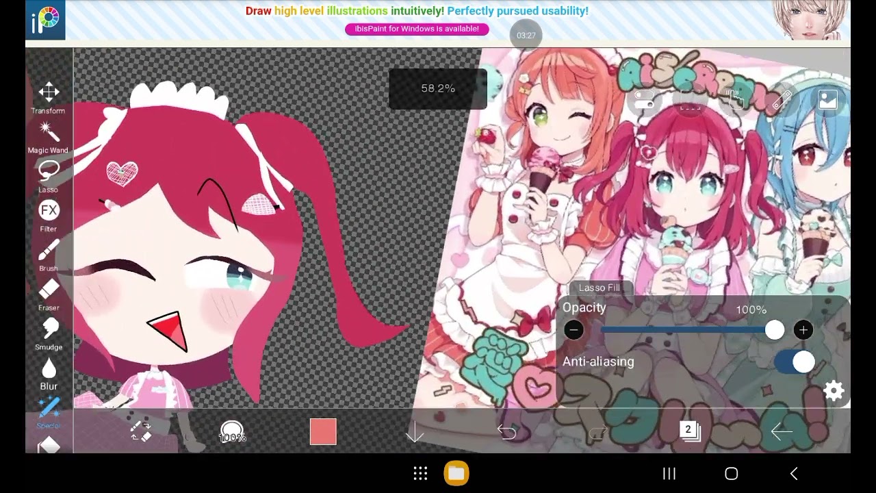The width and height of the screenshot is (876, 493).
Task: Click 'ibisPaint for Windows is available!' button
Action: [417, 29]
